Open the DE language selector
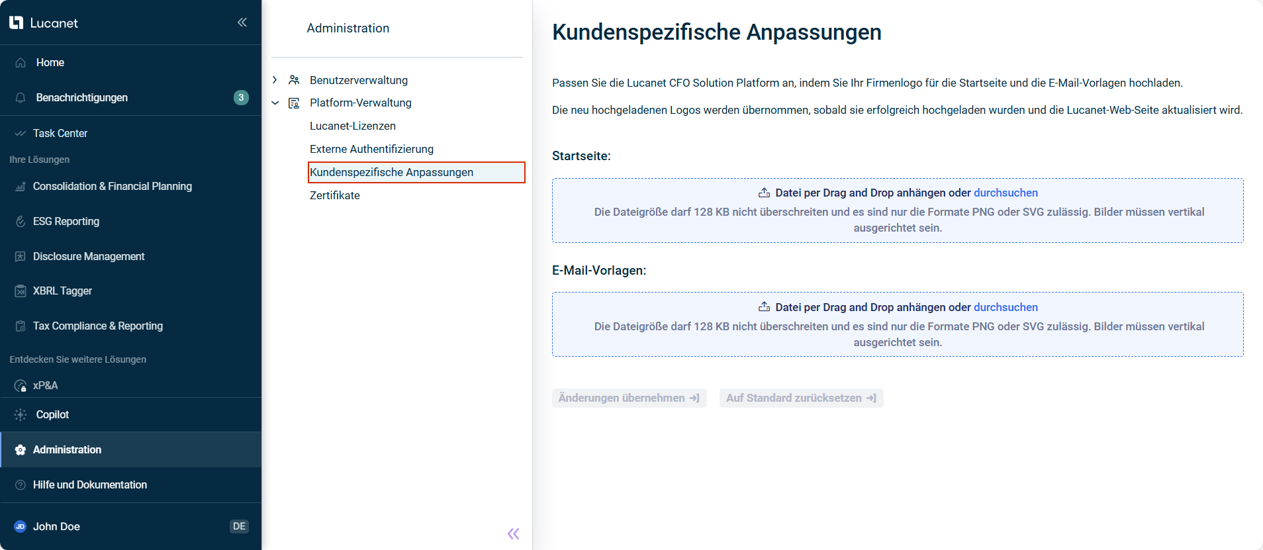 click(239, 526)
